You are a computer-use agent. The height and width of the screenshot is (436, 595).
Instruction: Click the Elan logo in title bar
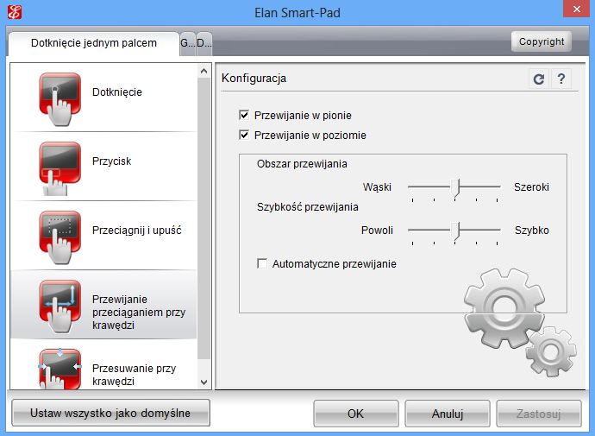click(15, 12)
